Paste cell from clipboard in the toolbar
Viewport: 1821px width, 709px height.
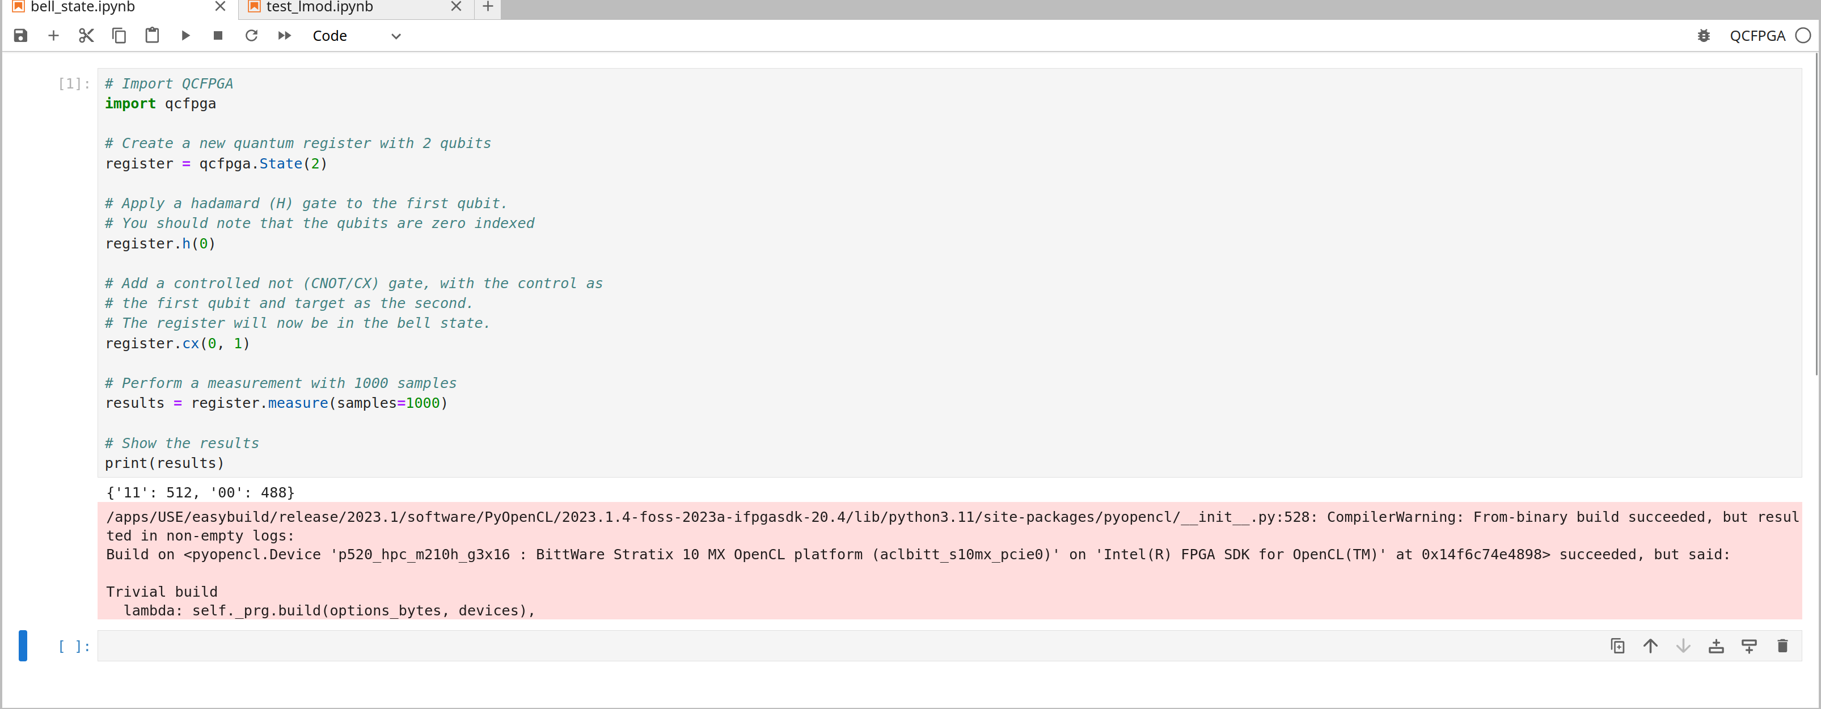(152, 35)
